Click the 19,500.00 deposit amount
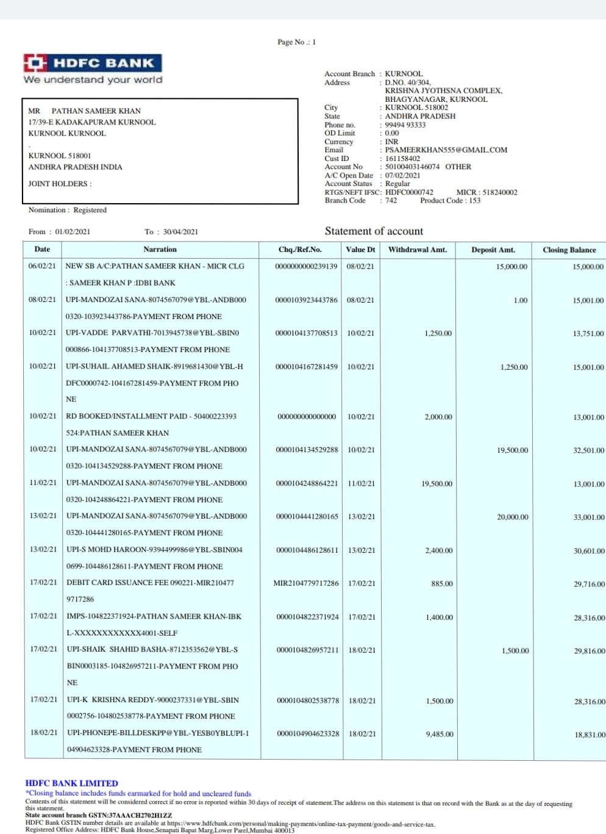 (512, 450)
